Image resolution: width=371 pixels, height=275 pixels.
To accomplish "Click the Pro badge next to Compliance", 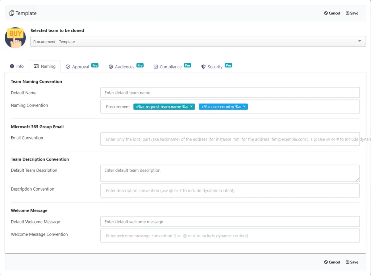I will (x=187, y=65).
